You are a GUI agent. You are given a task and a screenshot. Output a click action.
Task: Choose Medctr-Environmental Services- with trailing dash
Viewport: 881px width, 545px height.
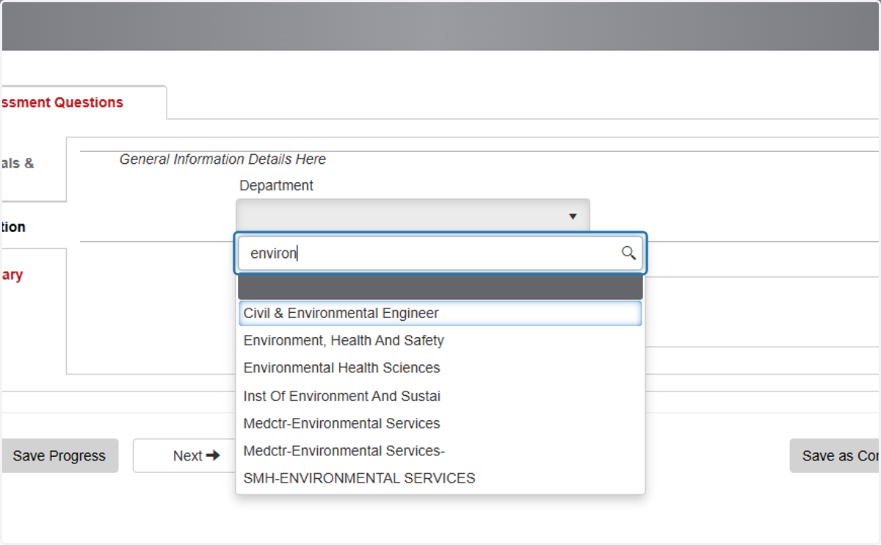coord(440,451)
